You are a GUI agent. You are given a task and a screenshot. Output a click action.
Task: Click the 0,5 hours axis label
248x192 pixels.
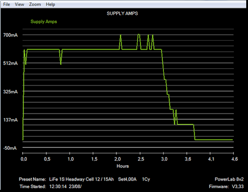(x=47, y=159)
